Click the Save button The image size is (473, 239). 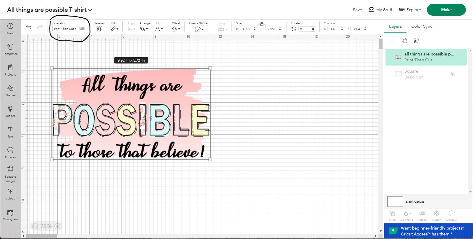pos(357,10)
